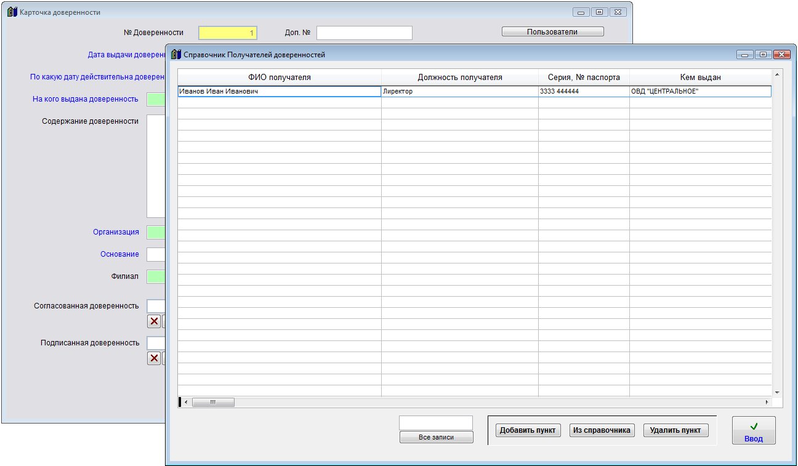Close the Карточка доверенности window

coord(618,12)
